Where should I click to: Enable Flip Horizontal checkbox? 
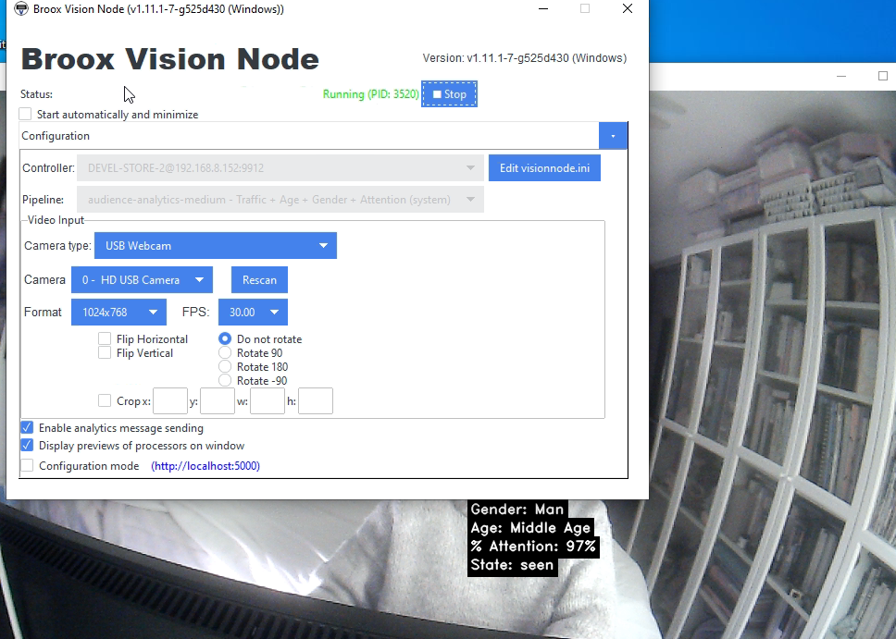105,338
